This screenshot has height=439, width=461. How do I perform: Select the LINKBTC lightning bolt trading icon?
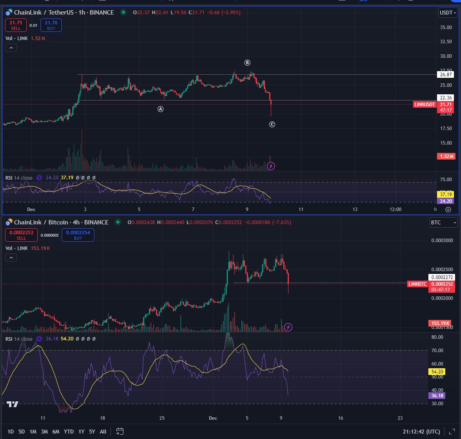pyautogui.click(x=288, y=327)
